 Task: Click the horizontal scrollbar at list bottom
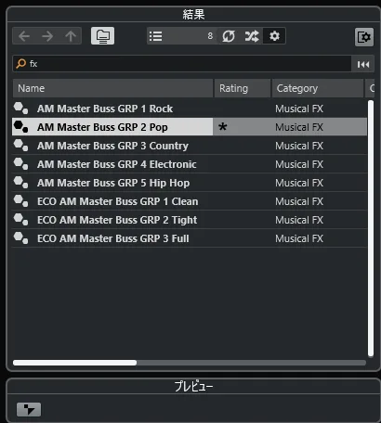[x=190, y=363]
